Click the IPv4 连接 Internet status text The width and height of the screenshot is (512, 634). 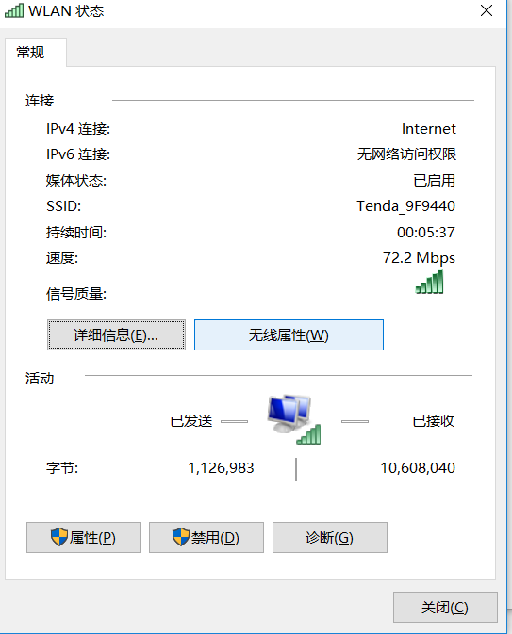(429, 128)
